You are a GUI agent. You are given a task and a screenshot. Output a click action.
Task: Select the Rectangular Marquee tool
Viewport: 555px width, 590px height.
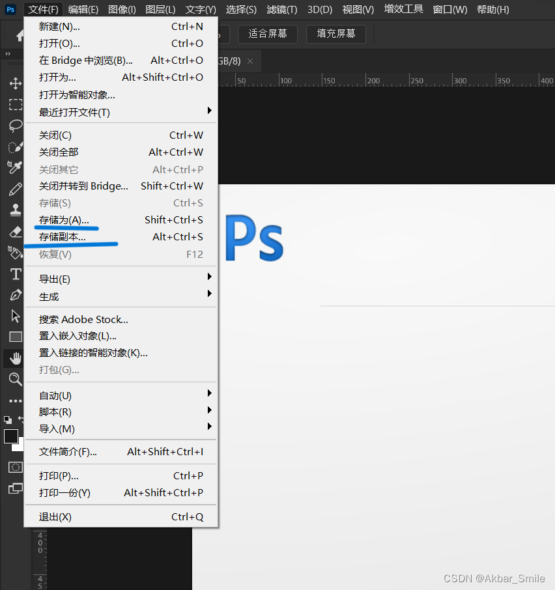(x=15, y=105)
